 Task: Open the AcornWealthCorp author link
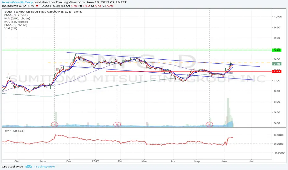[17, 2]
